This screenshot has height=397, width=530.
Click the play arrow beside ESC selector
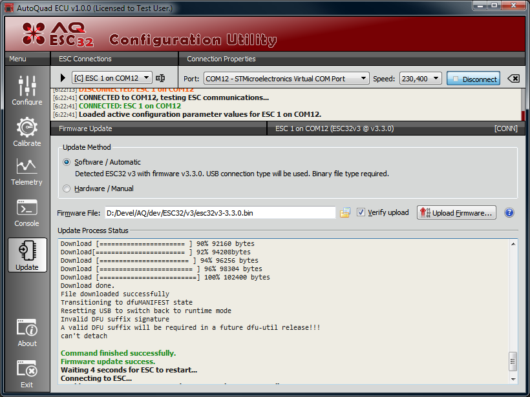(63, 78)
